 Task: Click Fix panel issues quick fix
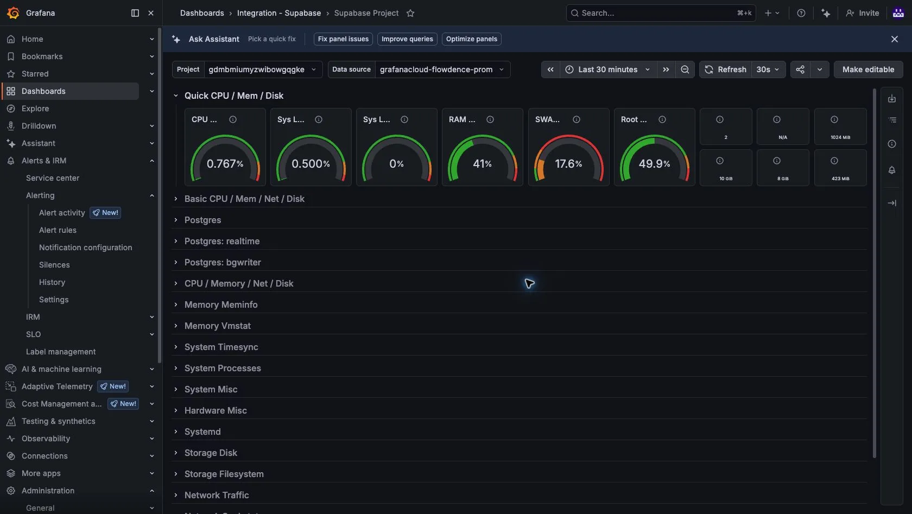pos(343,39)
